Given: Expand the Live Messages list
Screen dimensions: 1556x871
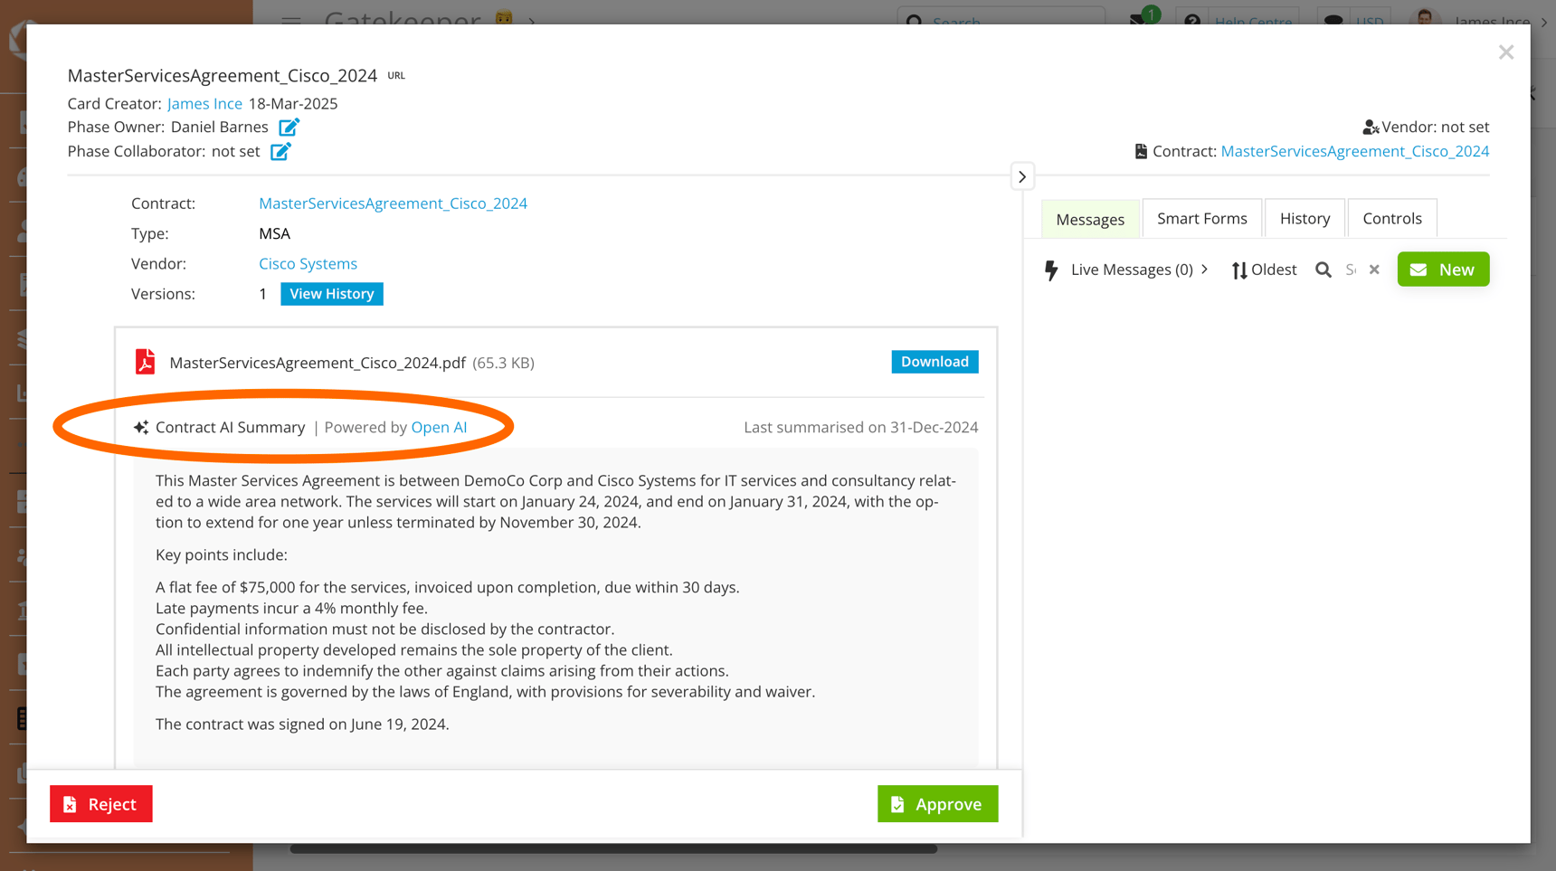Looking at the screenshot, I should pyautogui.click(x=1204, y=269).
